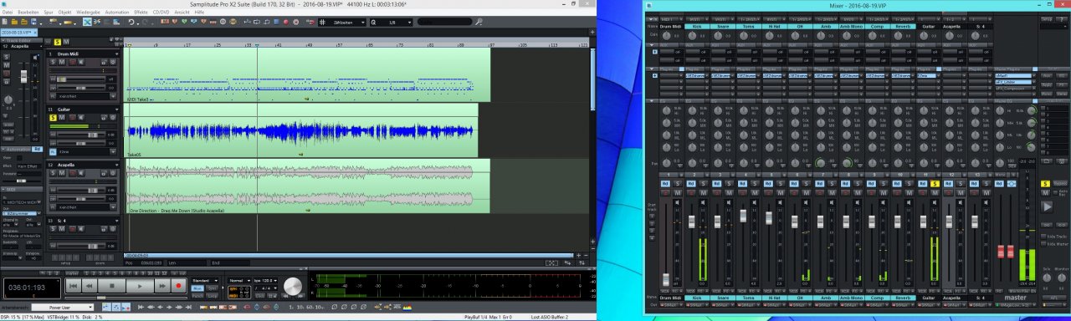Click the new project icon in toolbar

pos(5,22)
